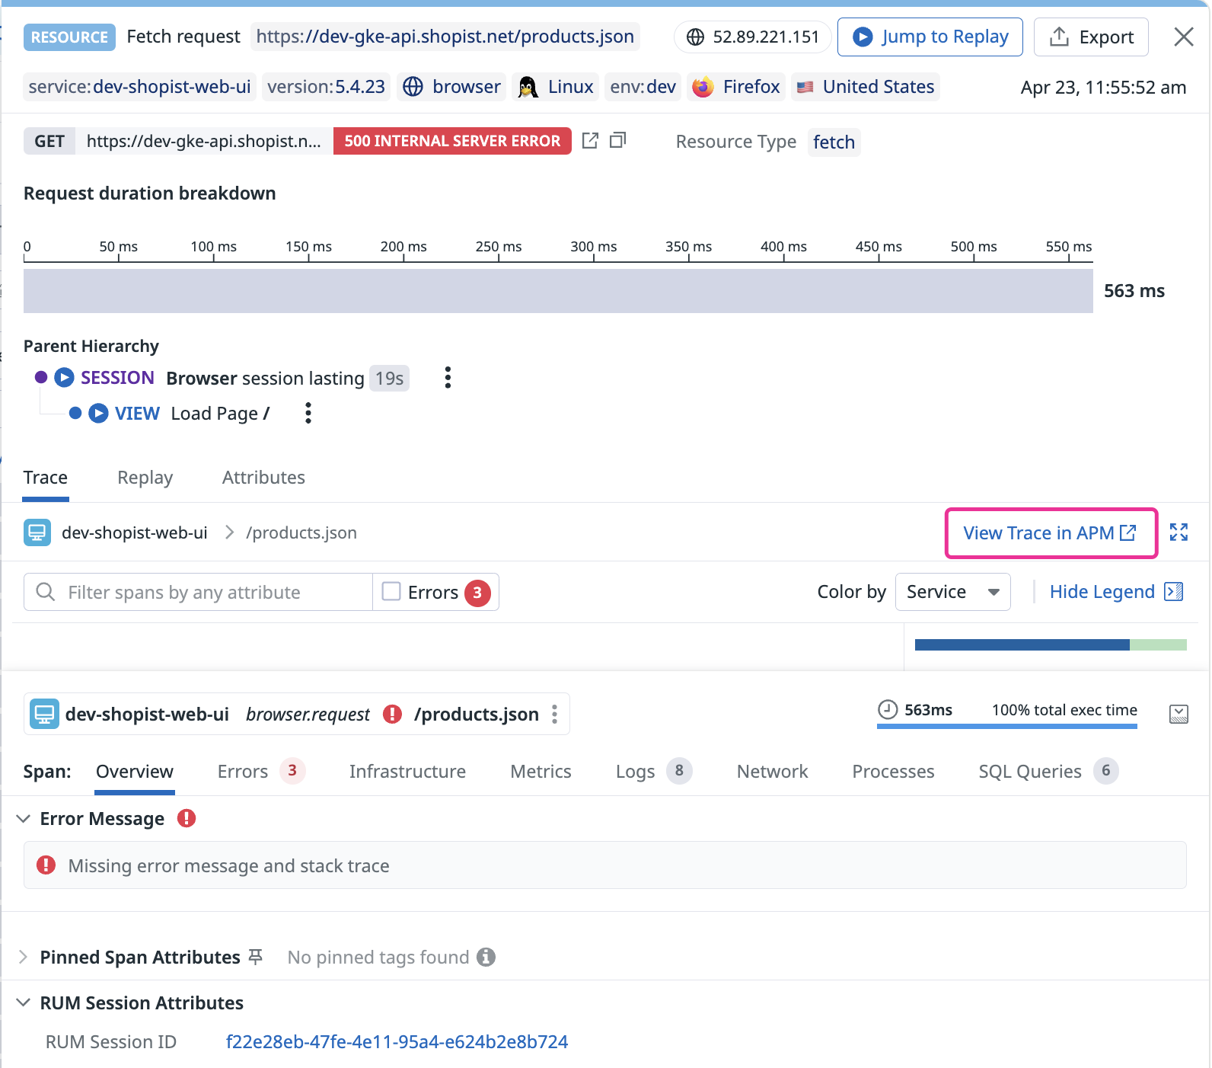The width and height of the screenshot is (1212, 1068).
Task: Click info icon next to No pinned tags
Action: [486, 958]
